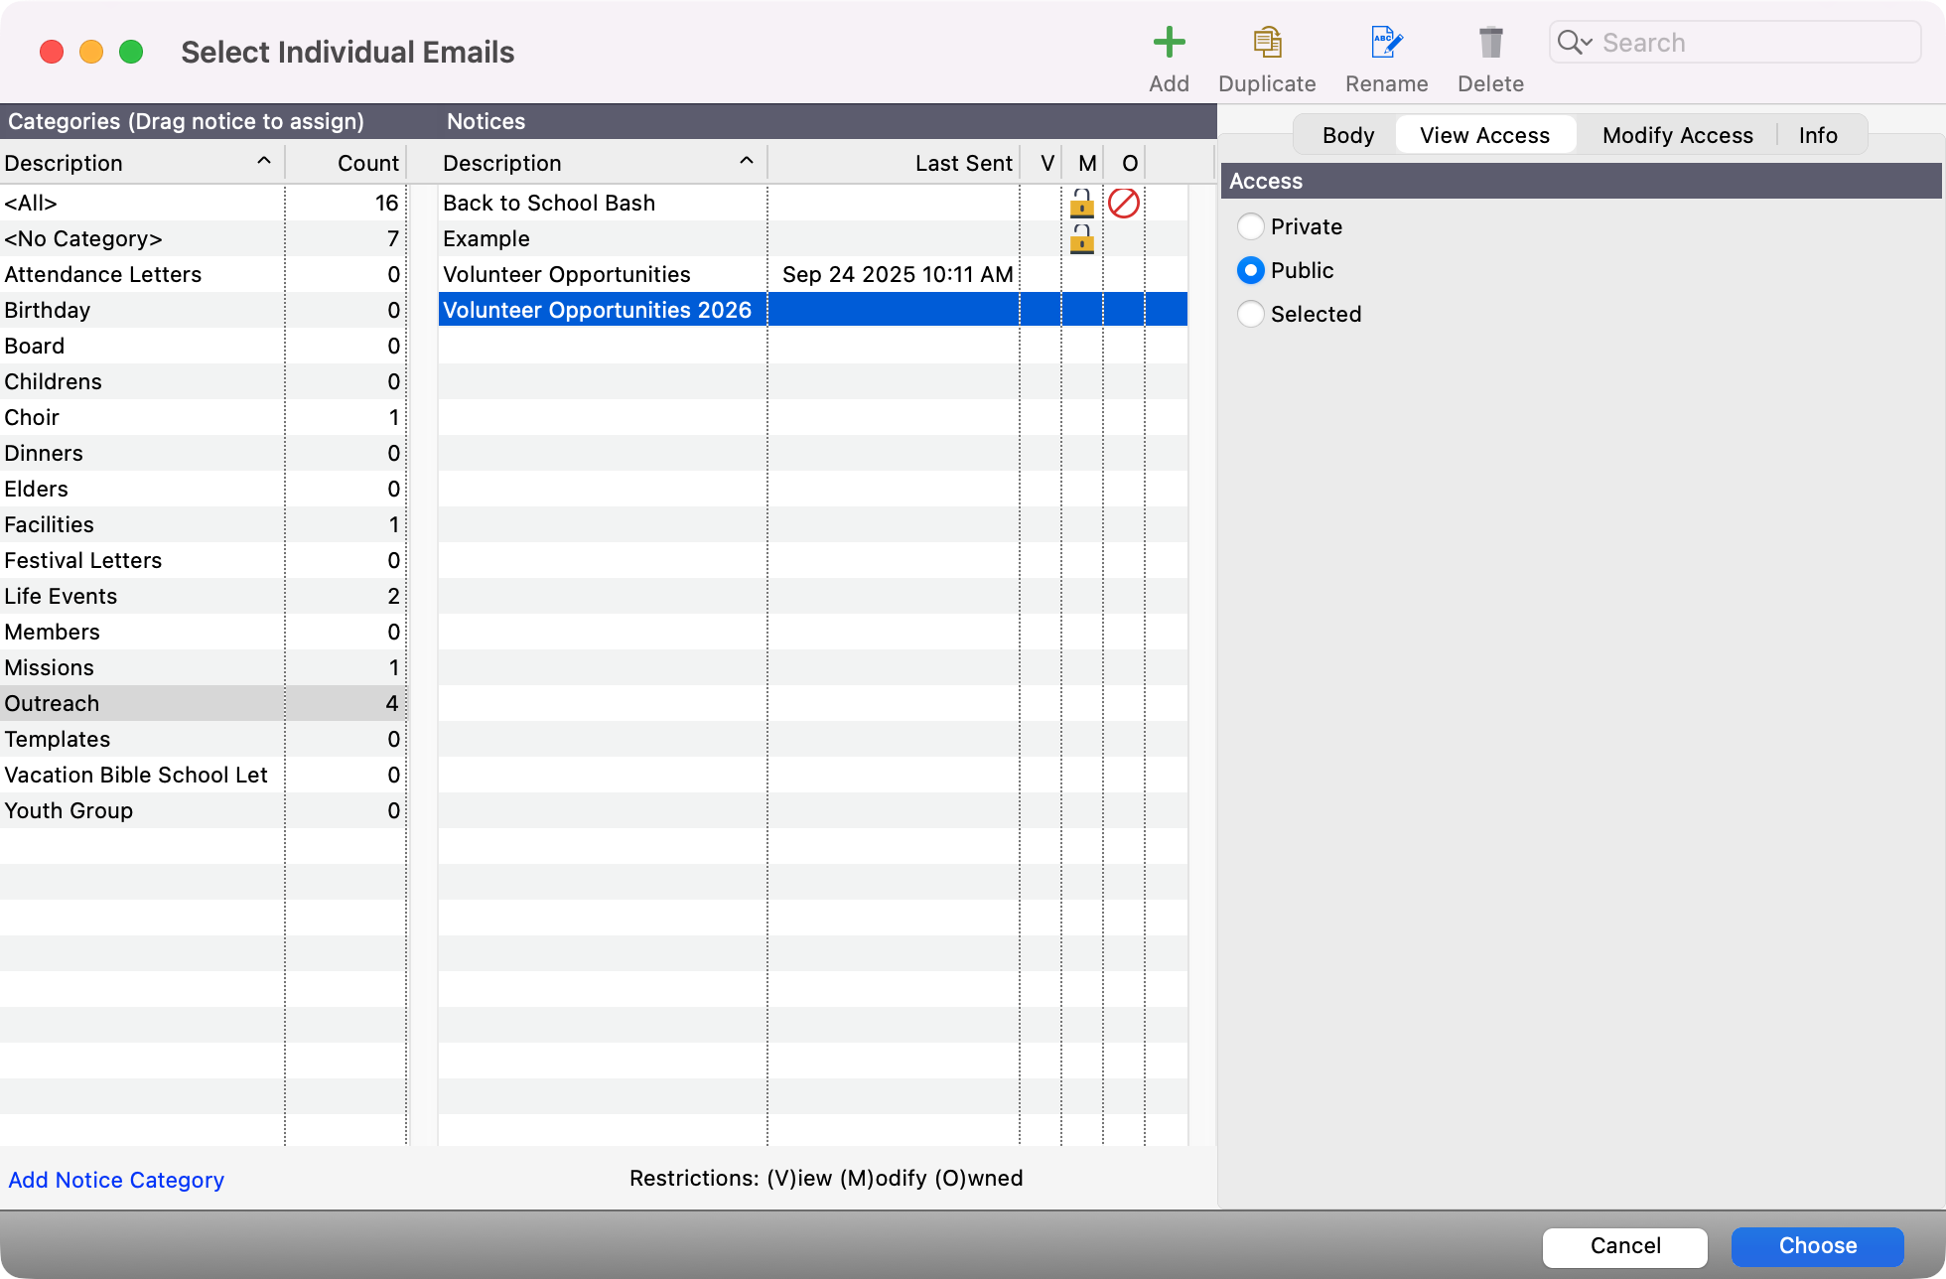Select the Back to School Bash notice
Screen dimensions: 1946x1279
(813, 203)
